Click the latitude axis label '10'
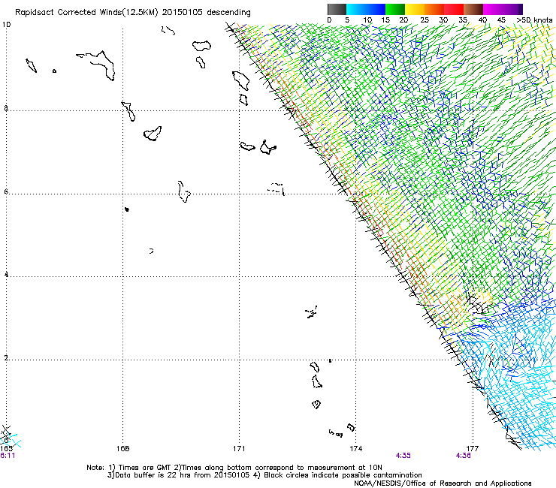The image size is (556, 488). pos(6,25)
